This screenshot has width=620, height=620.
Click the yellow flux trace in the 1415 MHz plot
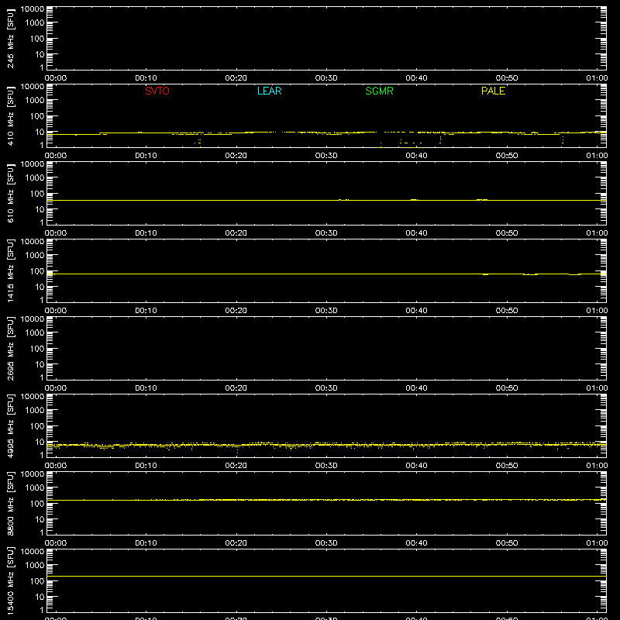coord(326,274)
